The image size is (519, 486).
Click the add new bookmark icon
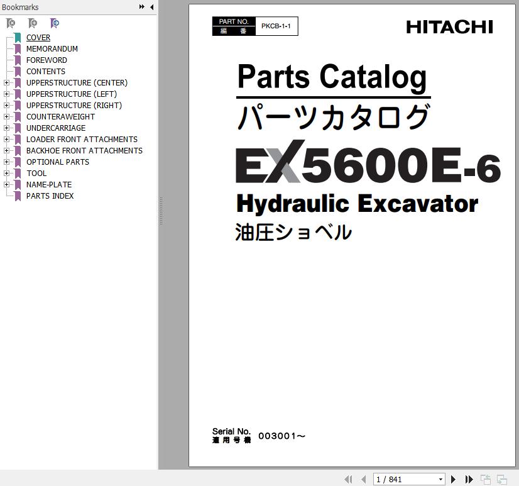coord(33,23)
